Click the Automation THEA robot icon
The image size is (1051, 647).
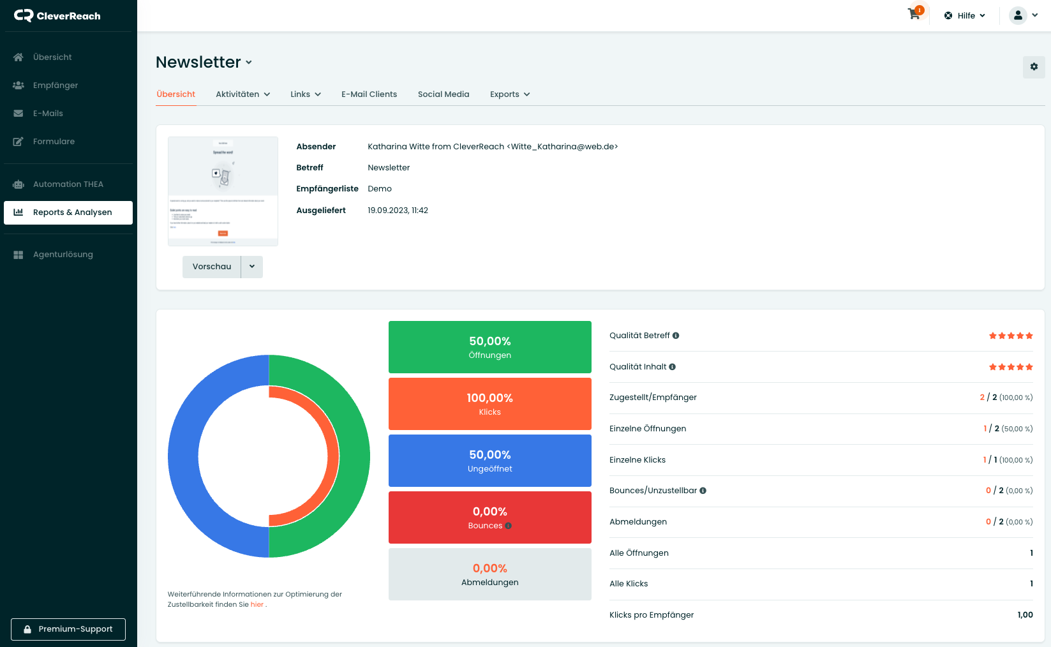coord(19,184)
